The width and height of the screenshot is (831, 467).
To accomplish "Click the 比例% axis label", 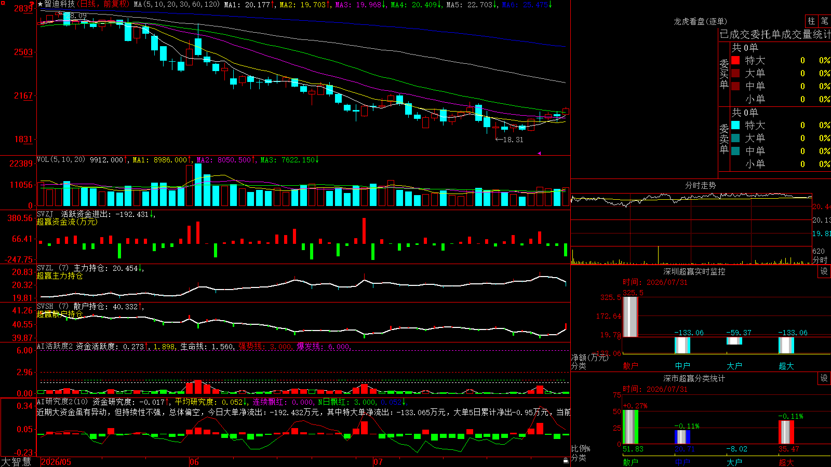I will [x=581, y=448].
